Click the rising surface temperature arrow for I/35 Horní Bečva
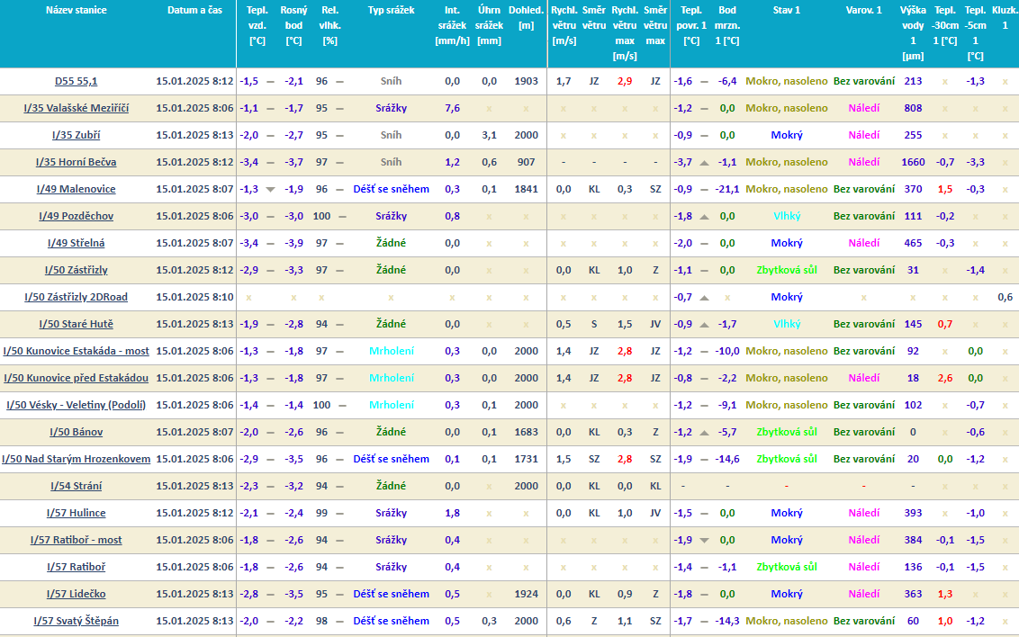 click(x=704, y=163)
